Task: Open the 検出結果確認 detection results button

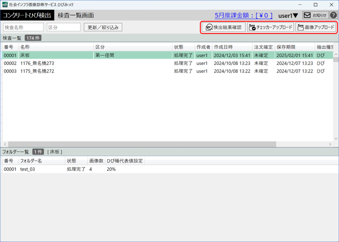Action: 223,27
